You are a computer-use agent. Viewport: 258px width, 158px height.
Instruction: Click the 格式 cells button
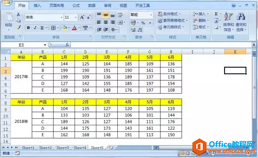pyautogui.click(x=201, y=27)
